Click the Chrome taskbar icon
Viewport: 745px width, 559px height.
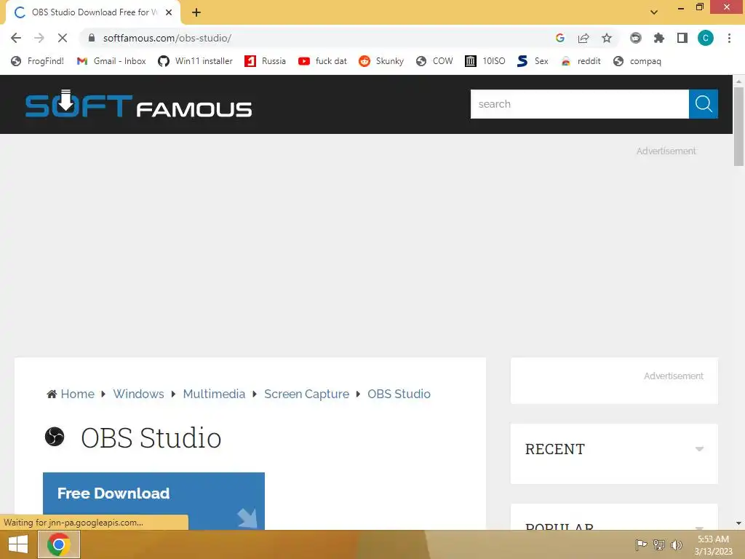pyautogui.click(x=59, y=544)
